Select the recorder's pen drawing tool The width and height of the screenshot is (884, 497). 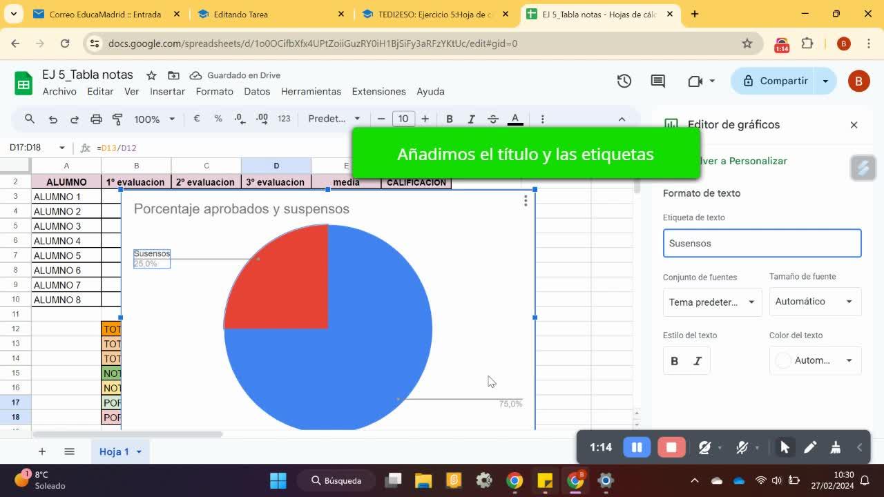coord(810,447)
